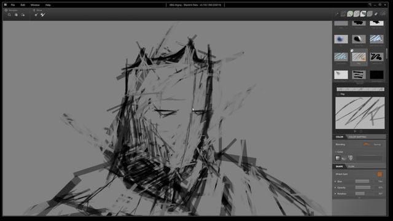This screenshot has width=393, height=221.
Task: Select the hand pan tool in Navigator
Action: [16, 15]
